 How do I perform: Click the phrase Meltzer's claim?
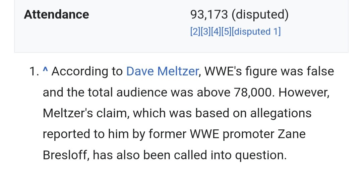point(86,113)
